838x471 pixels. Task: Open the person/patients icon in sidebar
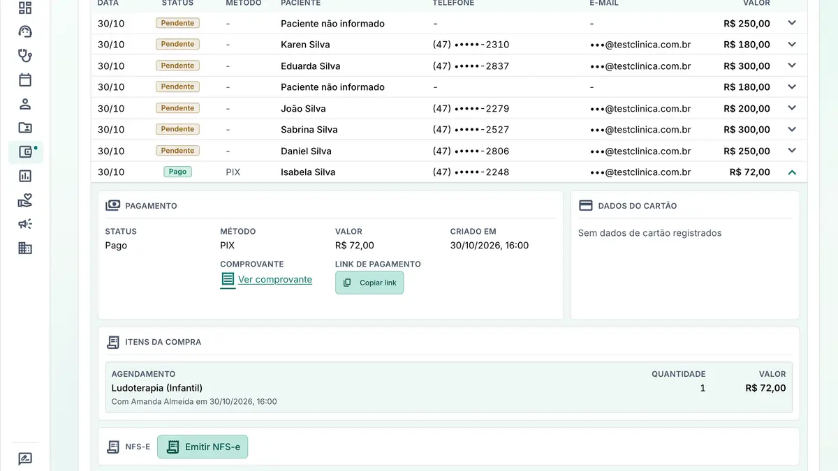pos(25,104)
